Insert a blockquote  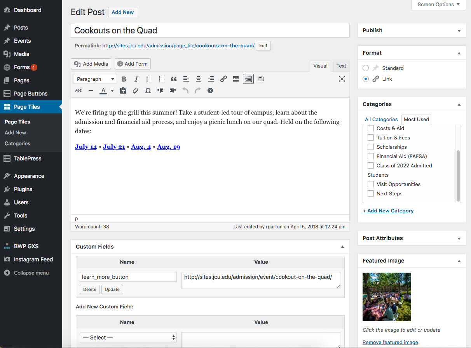click(174, 79)
